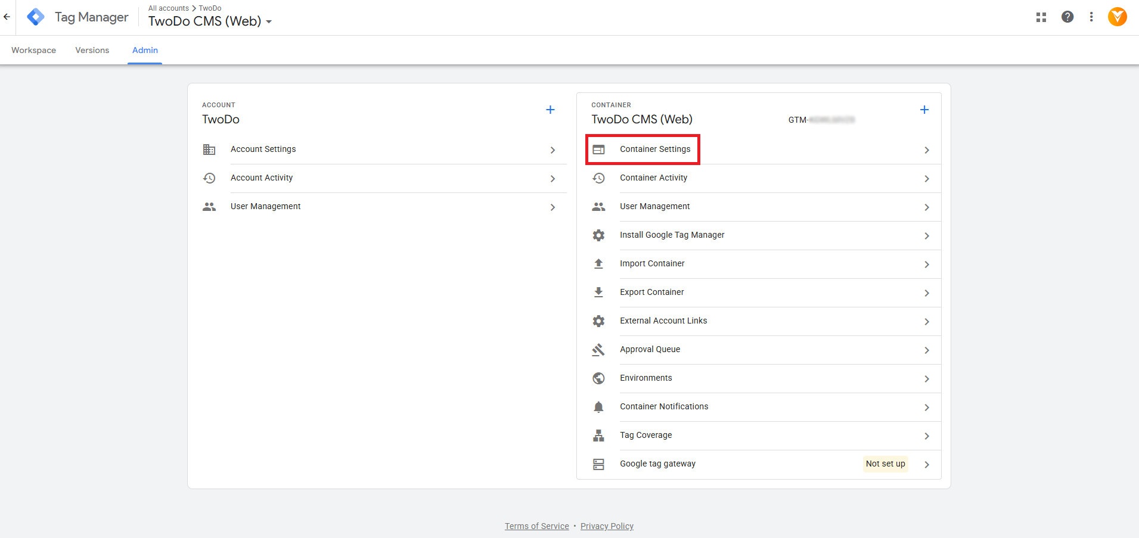Viewport: 1139px width, 538px height.
Task: Click the chevron on Tag Coverage row
Action: (x=926, y=436)
